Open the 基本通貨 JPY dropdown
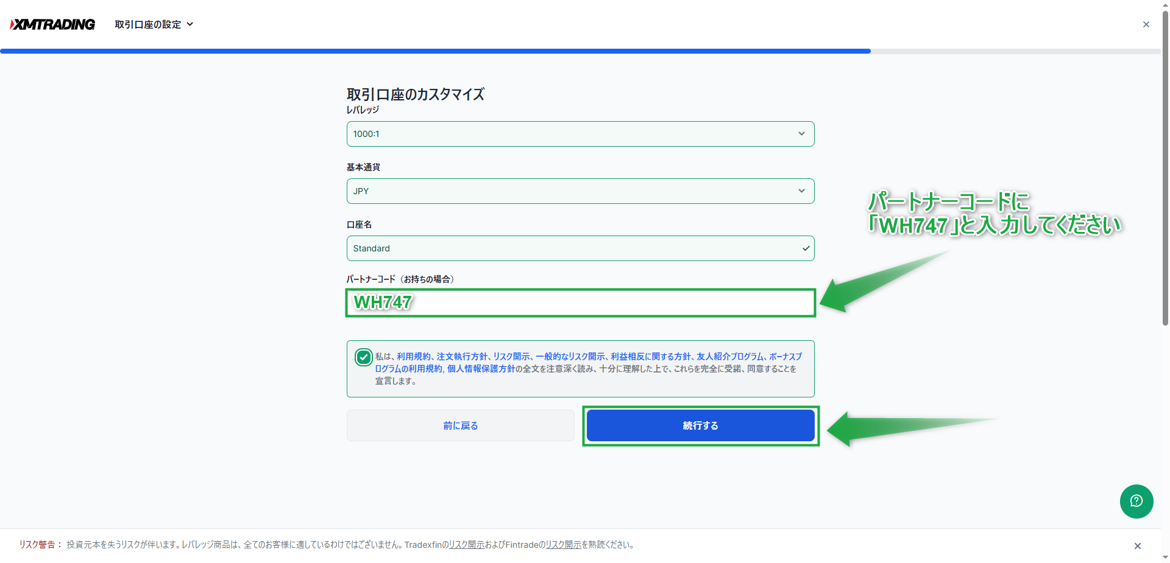The width and height of the screenshot is (1170, 563). tap(580, 191)
